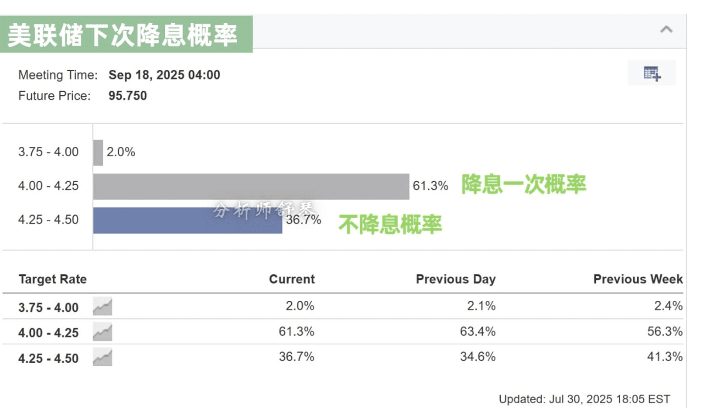Collapse the panel with the chevron-up arrow
This screenshot has height=408, width=702.
pyautogui.click(x=666, y=29)
